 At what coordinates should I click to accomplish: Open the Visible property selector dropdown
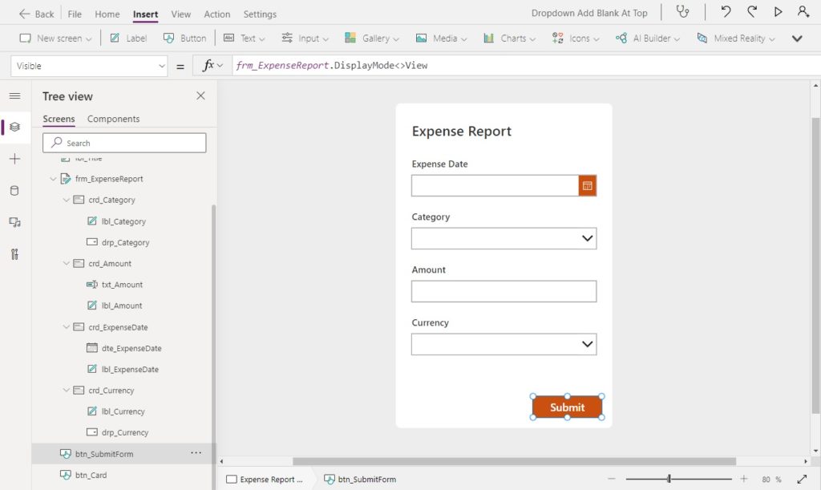pyautogui.click(x=89, y=66)
